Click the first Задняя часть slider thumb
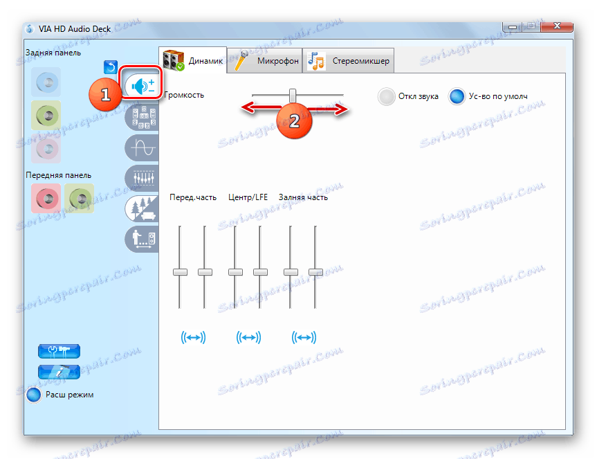This screenshot has width=597, height=459. tap(291, 272)
